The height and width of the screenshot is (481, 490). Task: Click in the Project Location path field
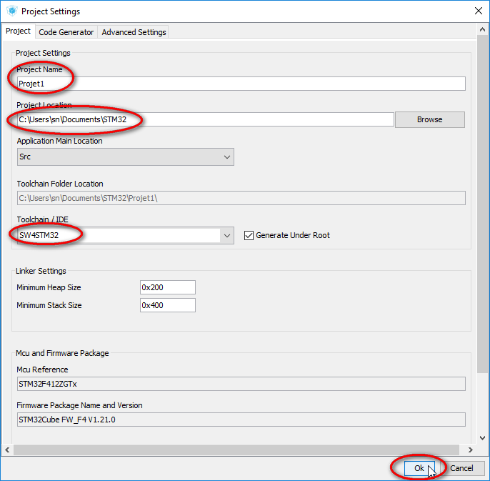(205, 119)
